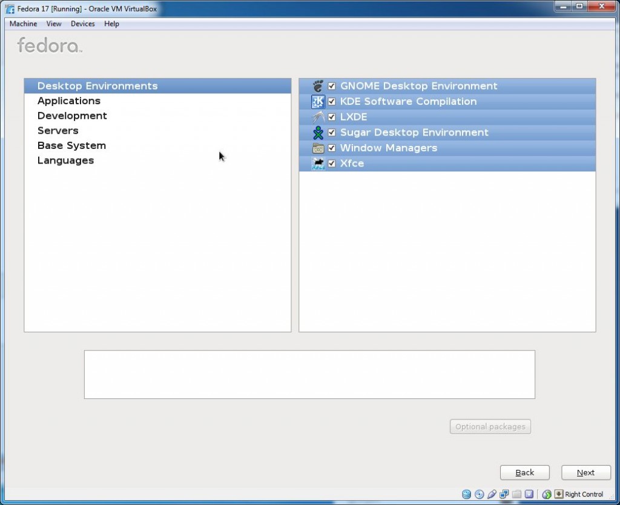620x505 pixels.
Task: Click the Back button
Action: pyautogui.click(x=525, y=472)
